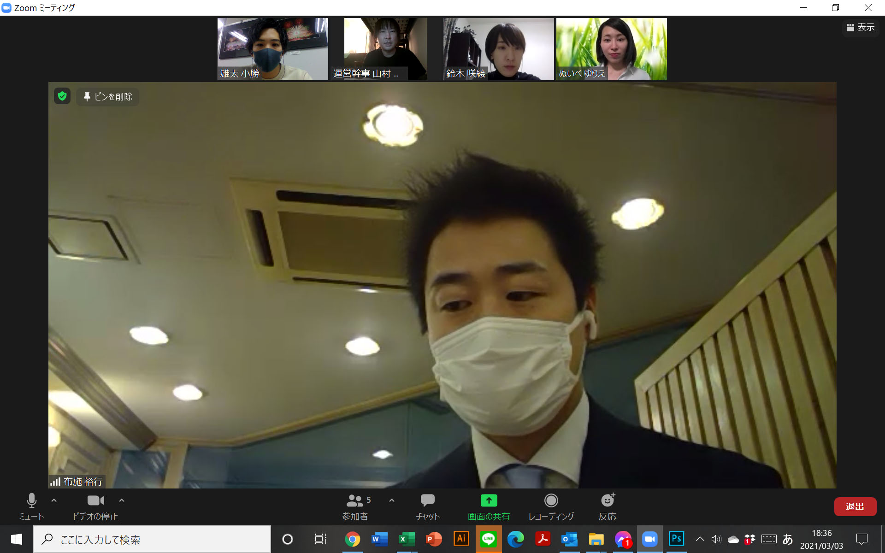This screenshot has height=553, width=885.
Task: Toggle the Japanese IME あ indicator
Action: pos(788,539)
